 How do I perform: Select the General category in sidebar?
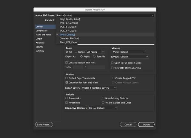click(x=45, y=27)
